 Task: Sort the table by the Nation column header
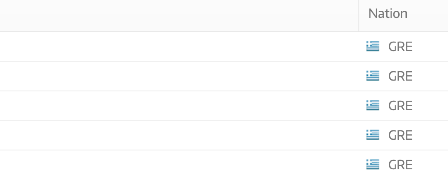click(x=388, y=13)
